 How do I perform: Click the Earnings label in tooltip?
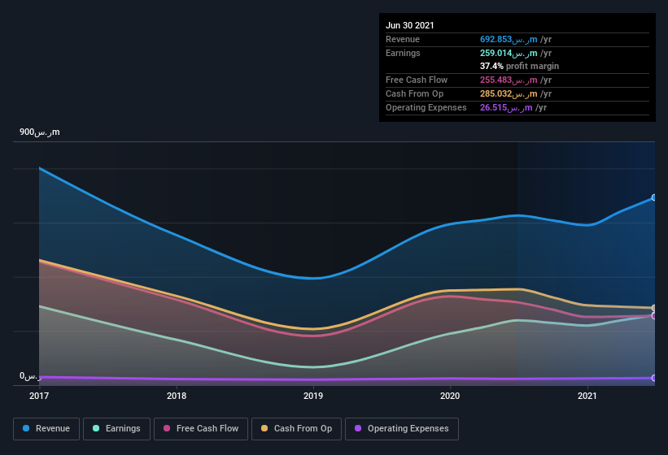(x=403, y=53)
